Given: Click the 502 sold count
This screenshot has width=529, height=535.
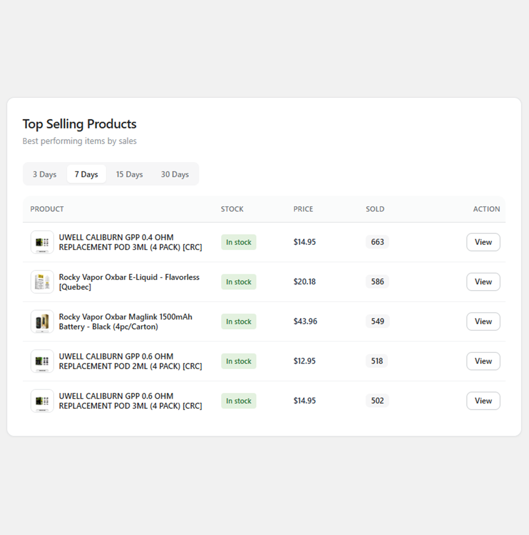Looking at the screenshot, I should click(378, 401).
